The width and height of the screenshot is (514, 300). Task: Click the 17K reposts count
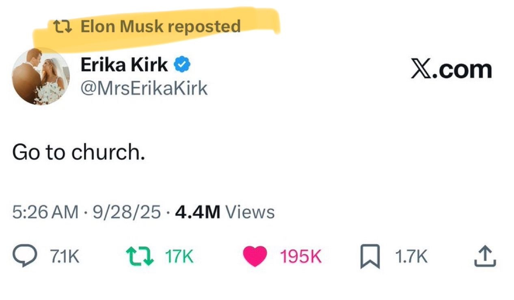point(179,257)
